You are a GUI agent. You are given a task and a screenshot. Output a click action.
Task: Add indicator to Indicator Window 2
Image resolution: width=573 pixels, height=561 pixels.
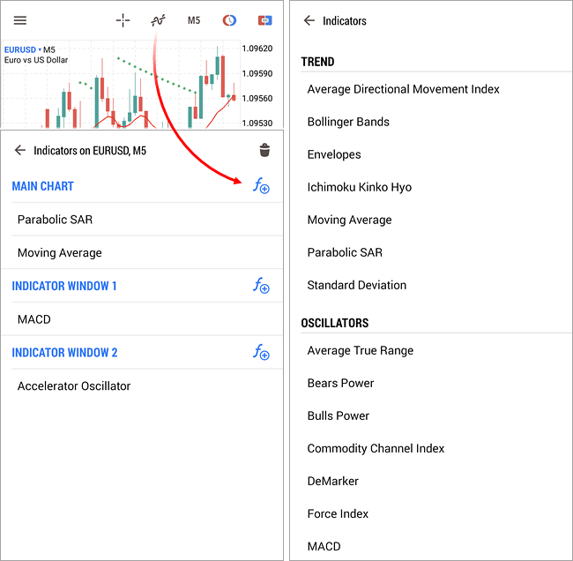click(x=261, y=353)
